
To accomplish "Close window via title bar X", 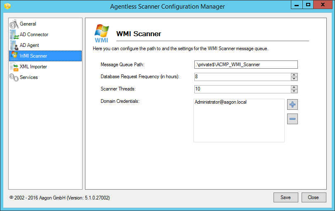I will pyautogui.click(x=323, y=5).
